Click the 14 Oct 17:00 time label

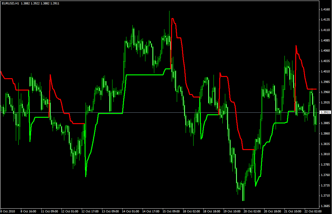click(151, 211)
